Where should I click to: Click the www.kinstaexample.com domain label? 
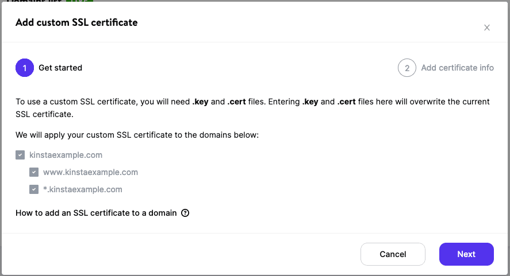click(x=90, y=172)
